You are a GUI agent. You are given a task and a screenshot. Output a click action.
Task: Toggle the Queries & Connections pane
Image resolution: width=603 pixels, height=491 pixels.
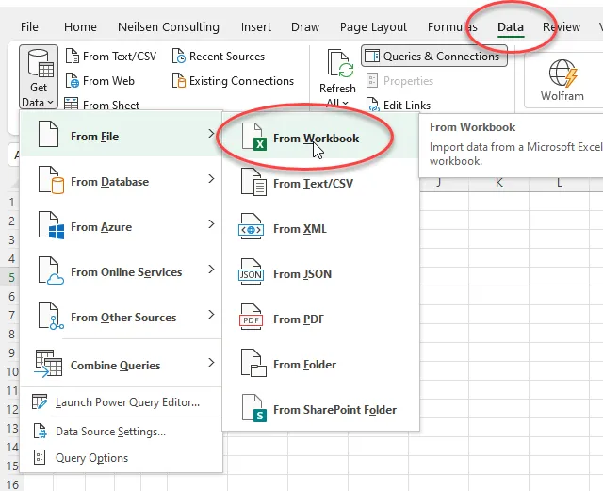434,57
